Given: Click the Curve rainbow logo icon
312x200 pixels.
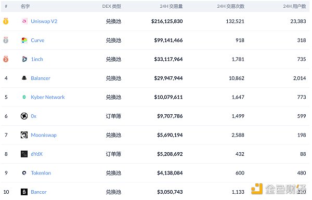Looking at the screenshot, I should pos(24,40).
